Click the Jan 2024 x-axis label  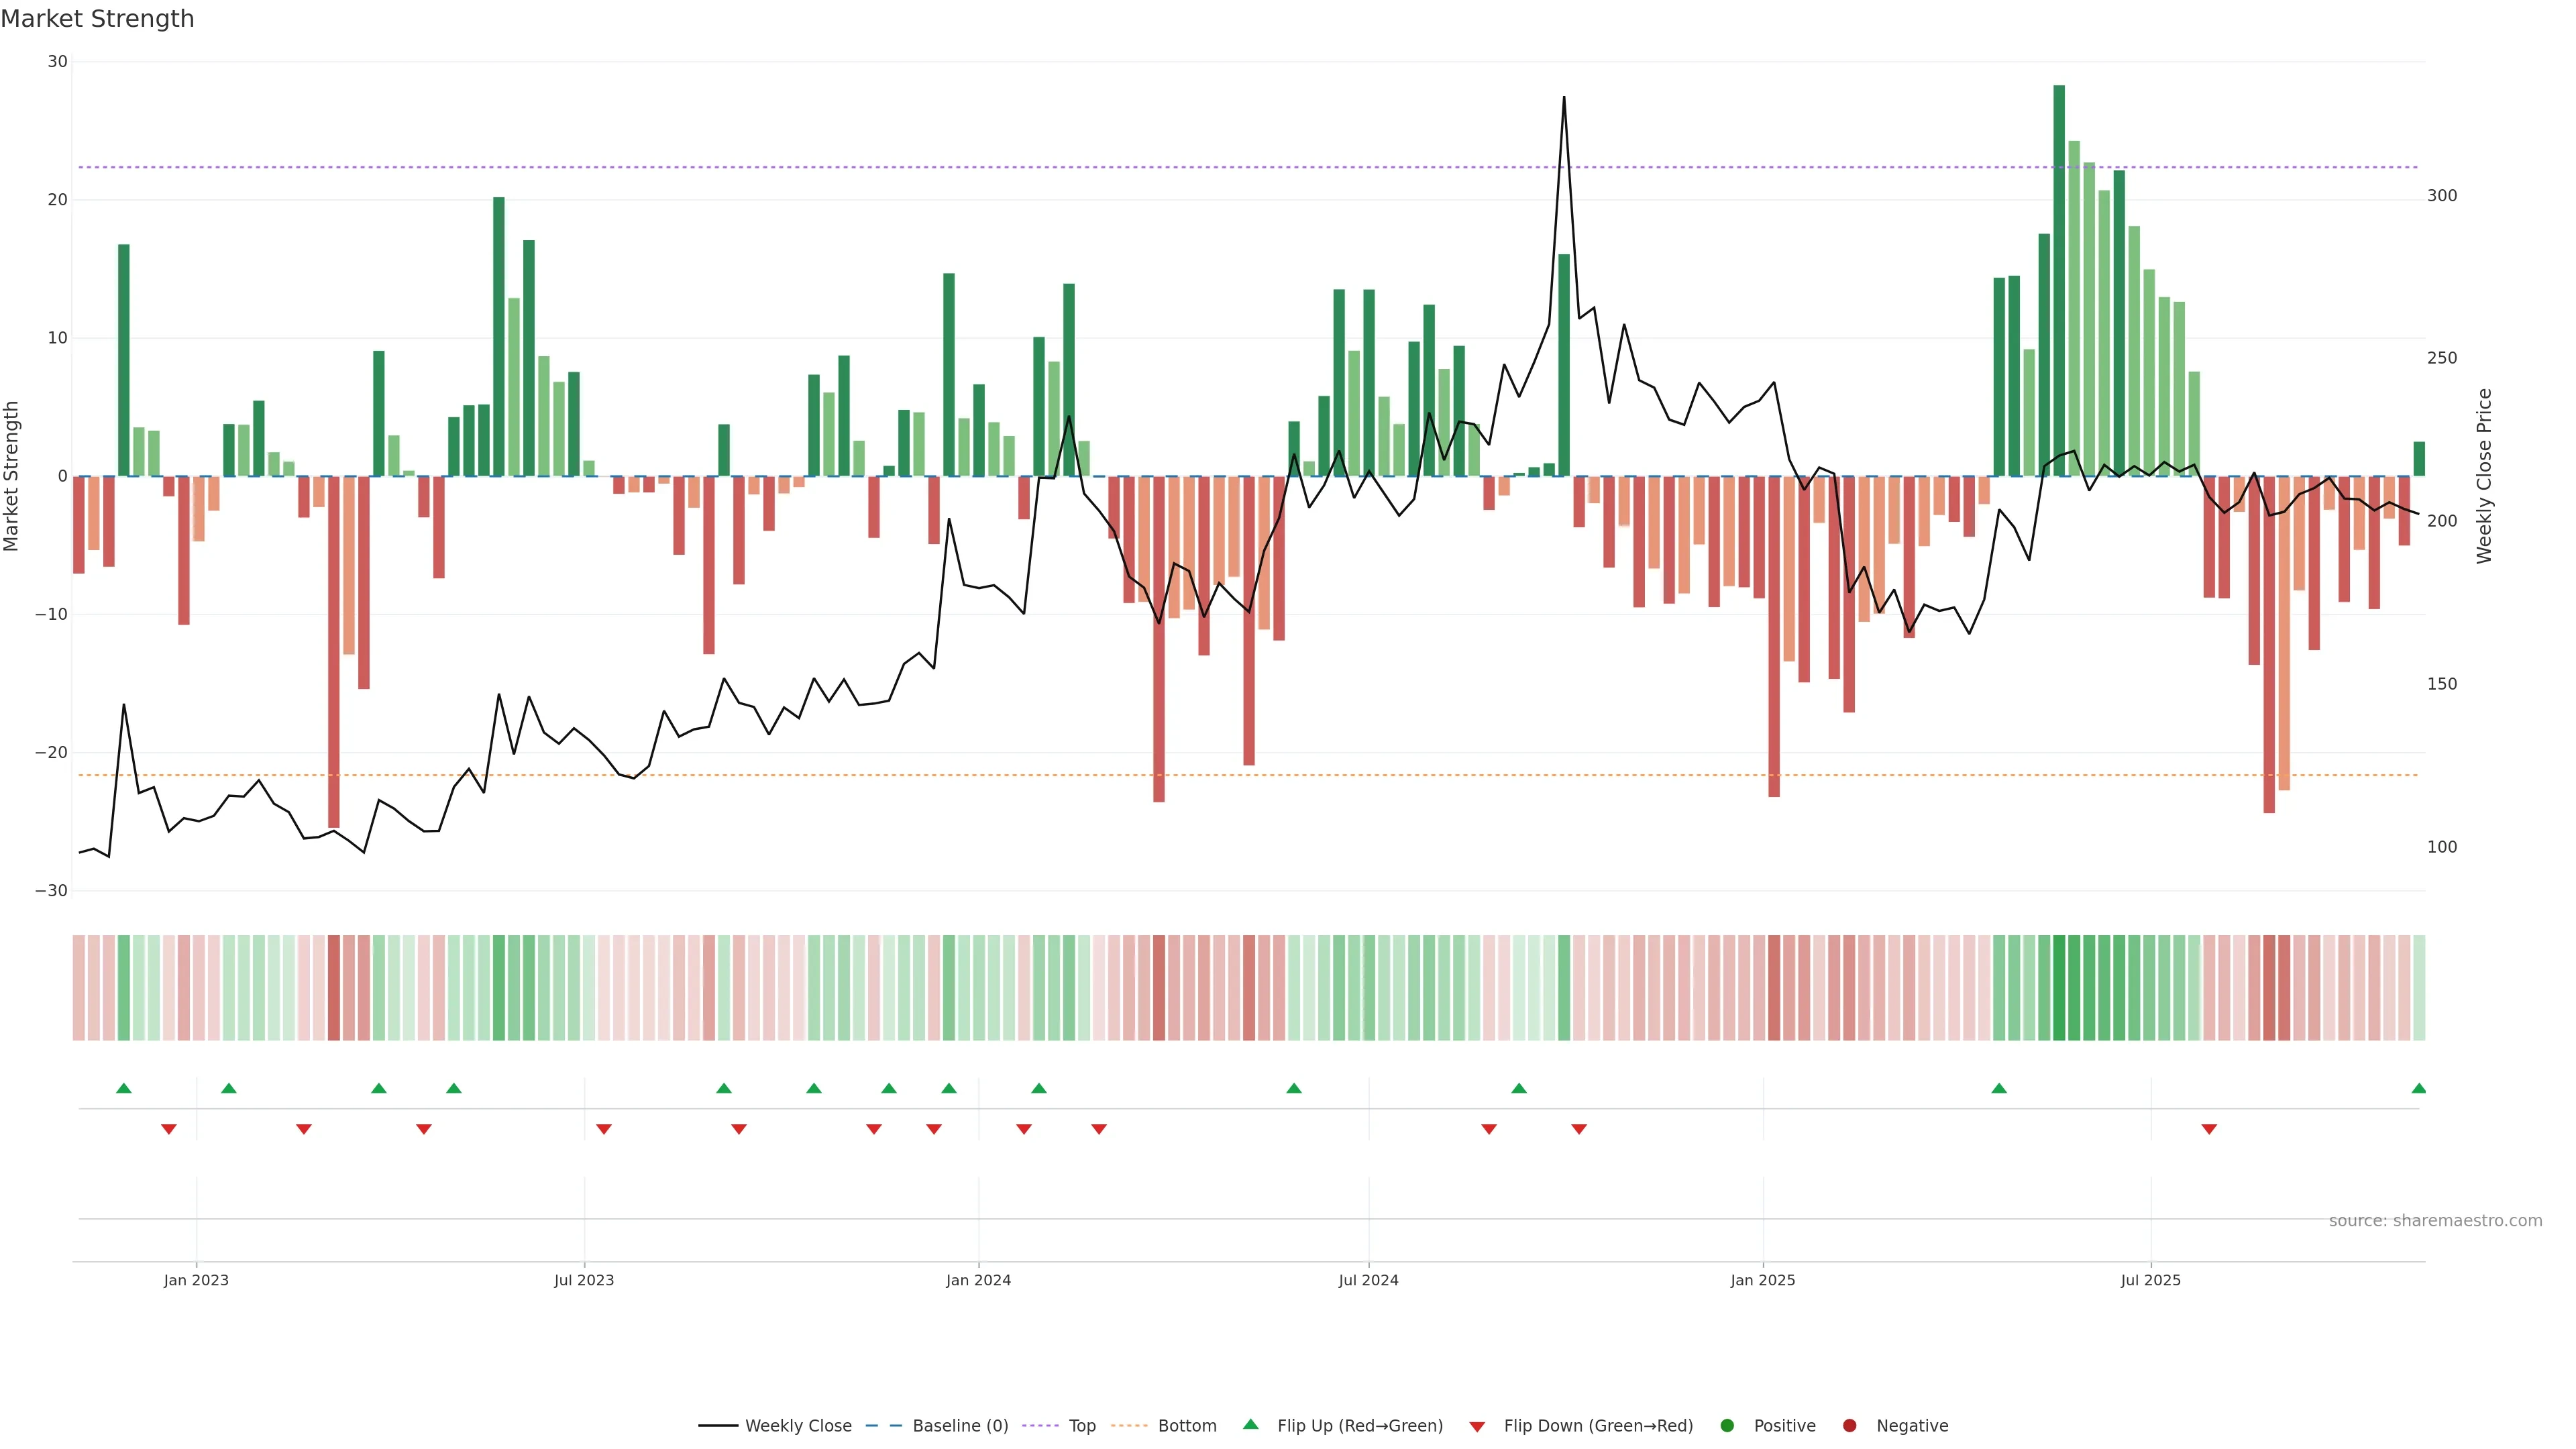click(978, 1280)
